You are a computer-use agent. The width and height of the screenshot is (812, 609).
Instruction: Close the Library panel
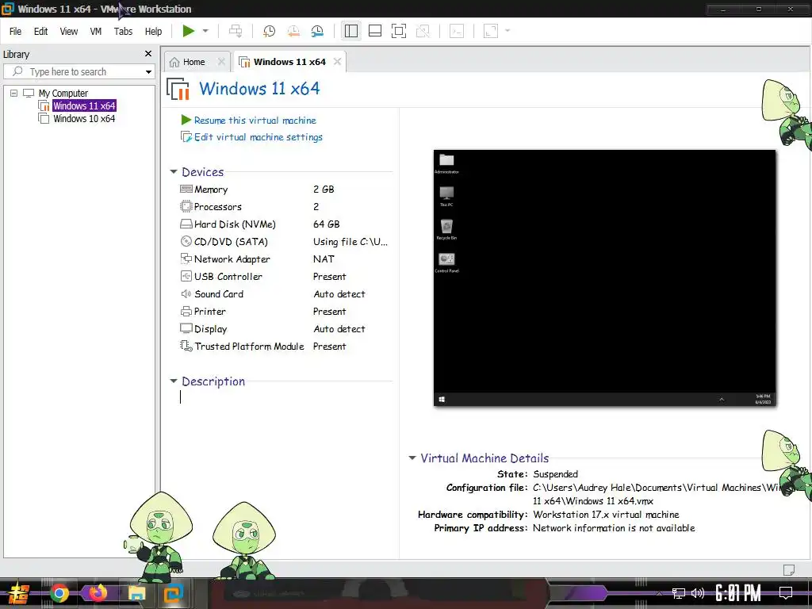148,54
